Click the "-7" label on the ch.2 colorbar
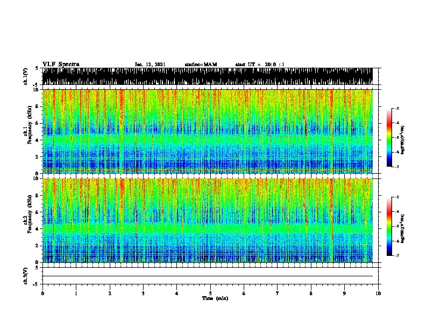 (397, 255)
